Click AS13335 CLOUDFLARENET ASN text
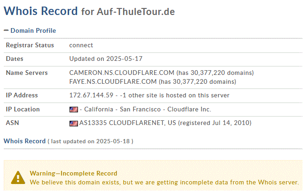Viewport: 303px width, 191px height. point(127,123)
